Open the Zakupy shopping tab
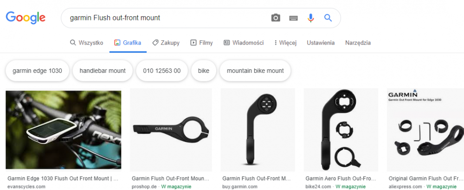Image resolution: width=464 pixels, height=190 pixels. pyautogui.click(x=166, y=43)
